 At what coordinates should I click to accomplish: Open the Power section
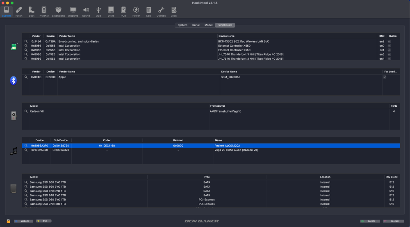(x=136, y=11)
